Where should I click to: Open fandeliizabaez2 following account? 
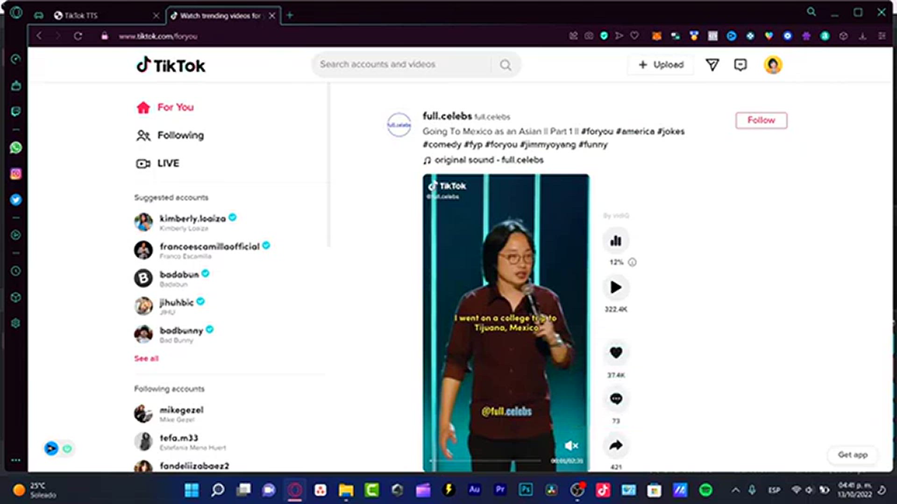click(182, 466)
